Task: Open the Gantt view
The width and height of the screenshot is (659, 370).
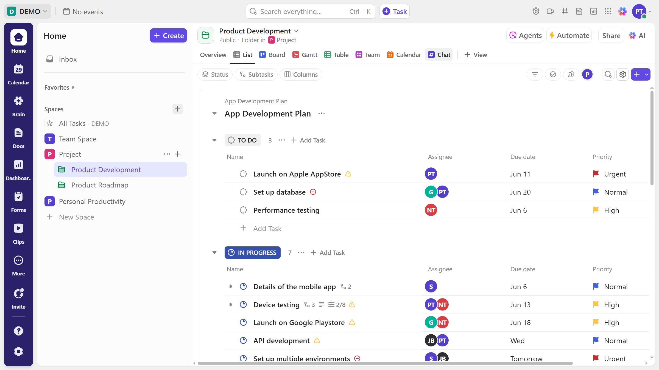Action: click(305, 55)
